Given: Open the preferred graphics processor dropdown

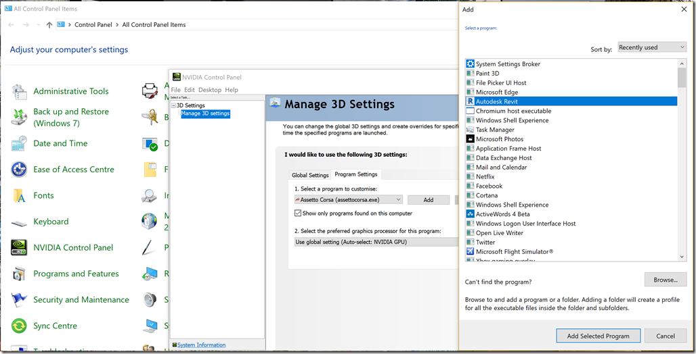Looking at the screenshot, I should (376, 241).
